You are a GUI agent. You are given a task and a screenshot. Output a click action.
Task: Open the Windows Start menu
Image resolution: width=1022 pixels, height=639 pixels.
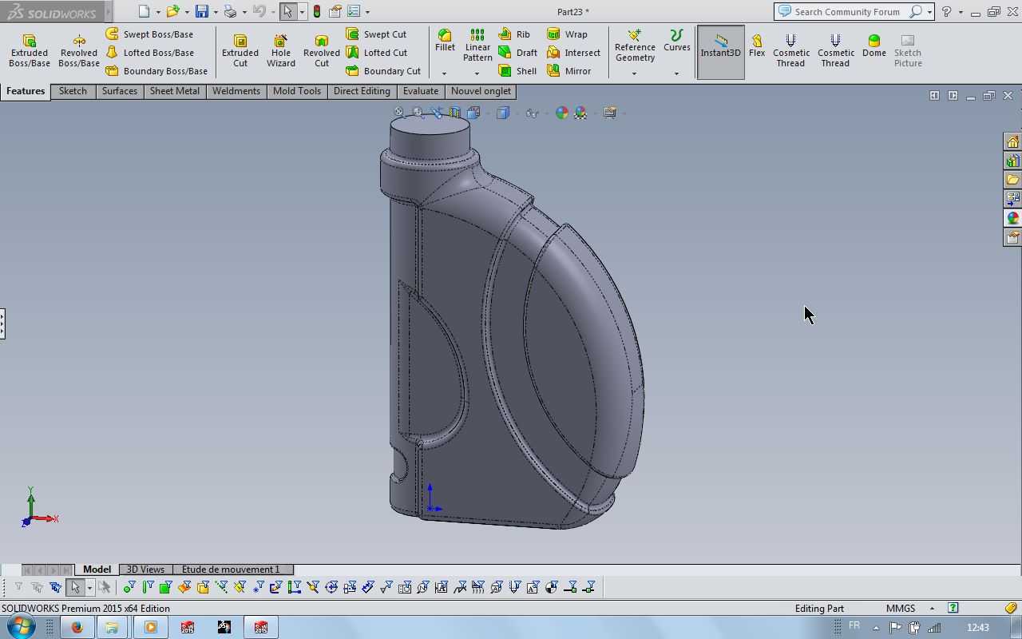22,627
